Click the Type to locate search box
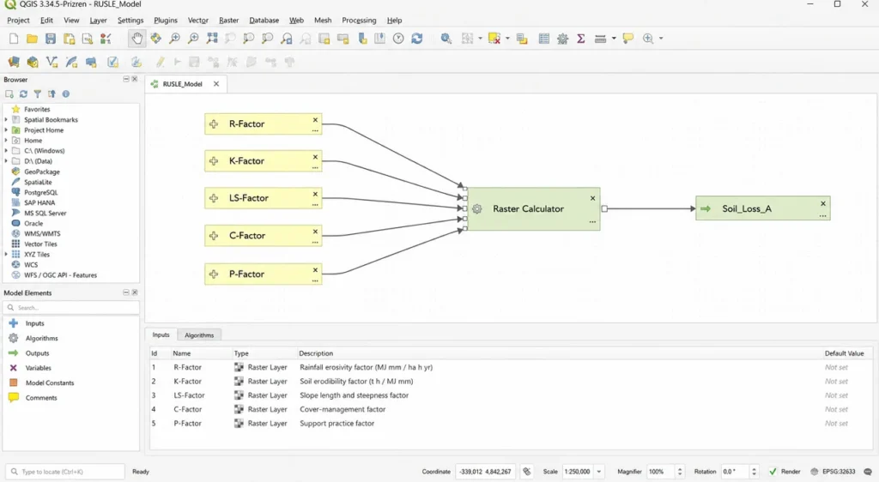 [66, 472]
